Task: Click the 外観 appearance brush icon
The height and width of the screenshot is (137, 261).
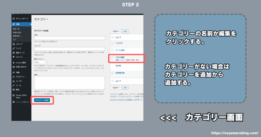Action: click(14, 72)
